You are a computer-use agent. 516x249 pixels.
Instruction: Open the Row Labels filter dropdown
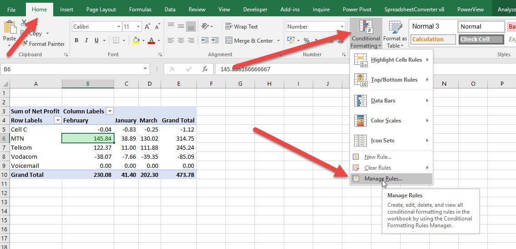click(x=58, y=120)
